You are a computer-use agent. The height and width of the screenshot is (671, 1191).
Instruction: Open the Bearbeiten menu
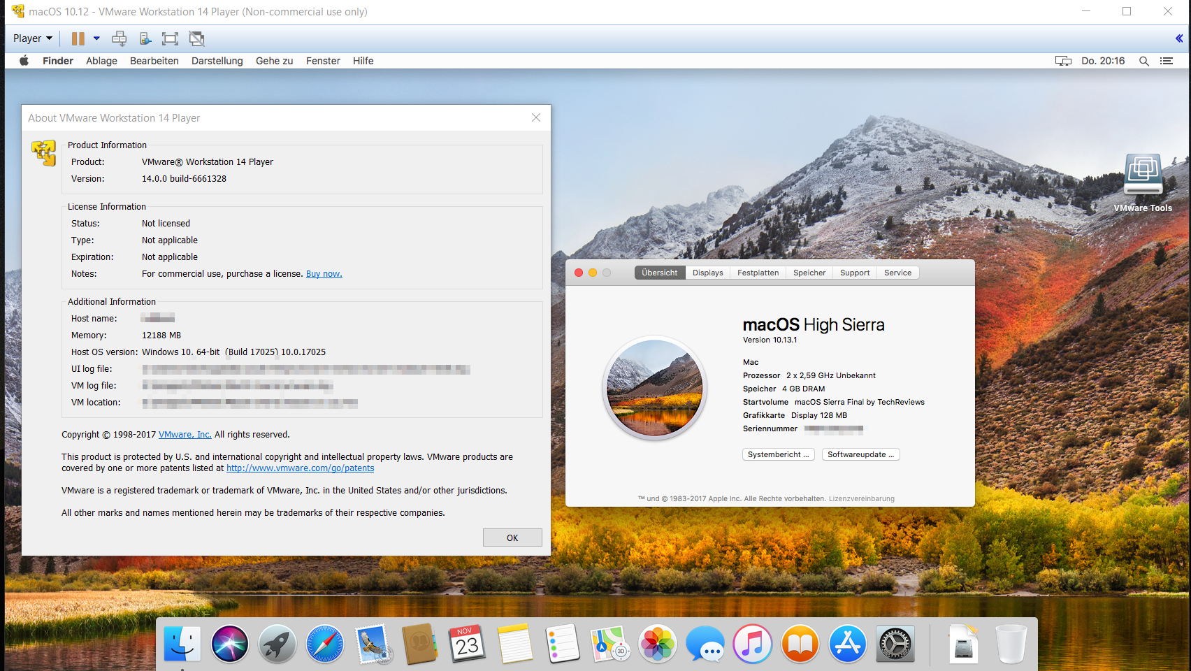coord(154,61)
